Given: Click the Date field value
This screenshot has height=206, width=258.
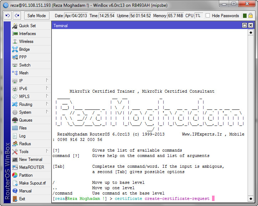Looking at the screenshot, I should pos(76,16).
